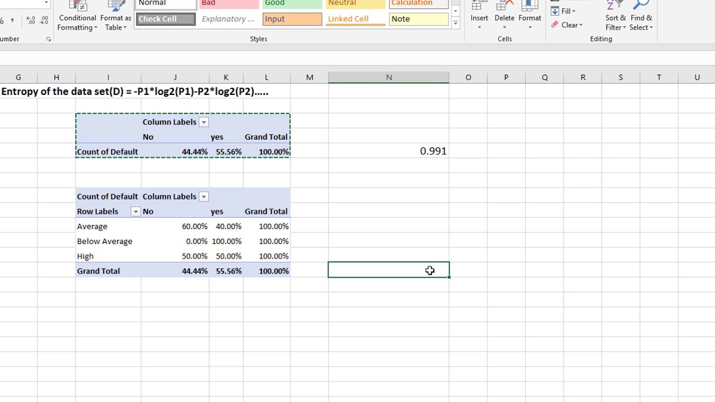Apply the Explanatory text style
The width and height of the screenshot is (715, 402).
tap(228, 19)
